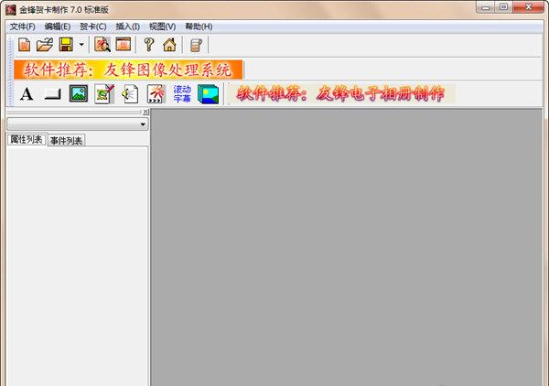This screenshot has height=386, width=549.
Task: Open the 贺卡(C) menu
Action: tap(92, 27)
